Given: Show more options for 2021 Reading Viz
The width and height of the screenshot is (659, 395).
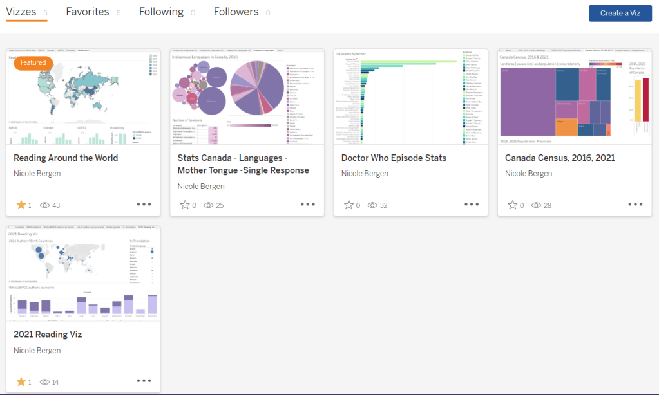Looking at the screenshot, I should point(144,381).
